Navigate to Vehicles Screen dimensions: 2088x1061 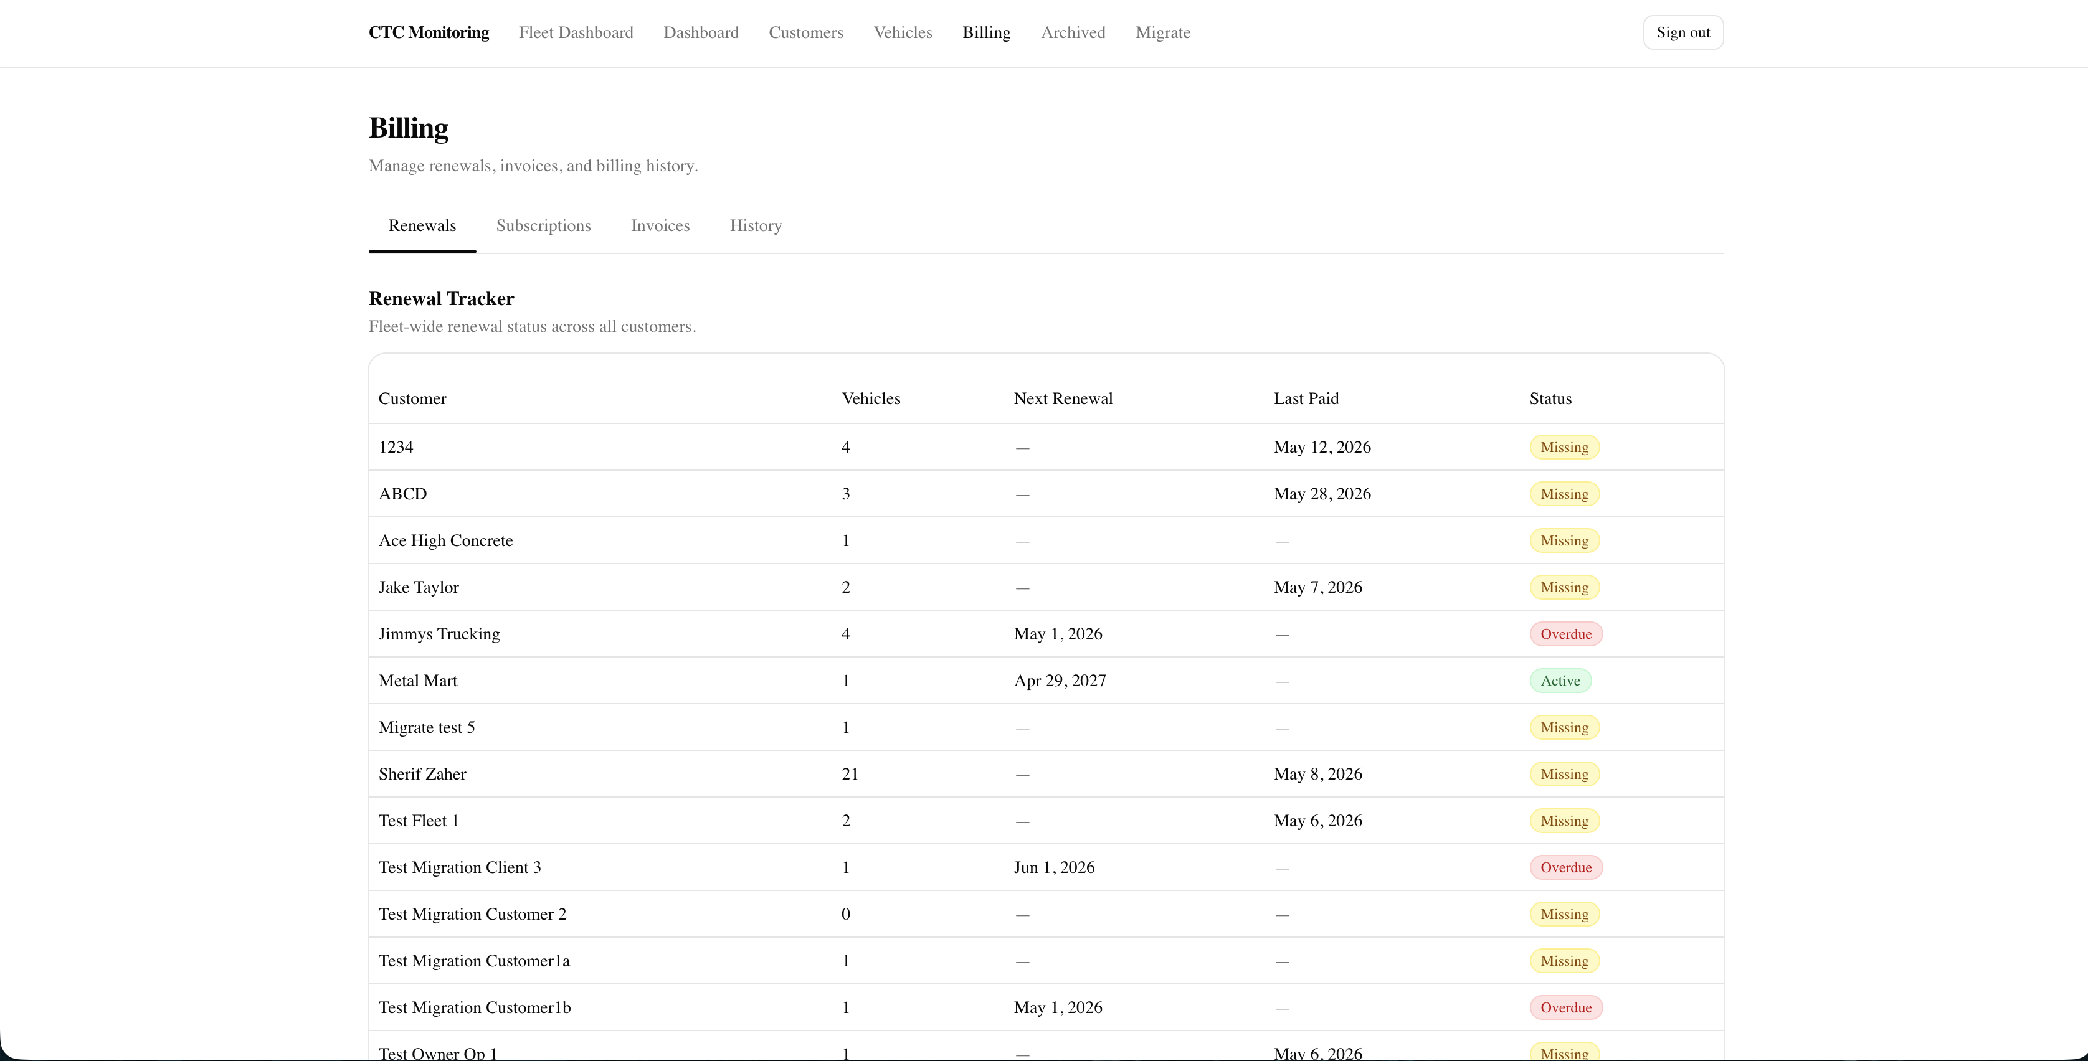point(903,32)
